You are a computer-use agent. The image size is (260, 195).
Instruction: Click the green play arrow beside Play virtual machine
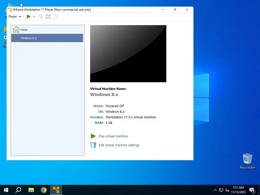point(93,136)
